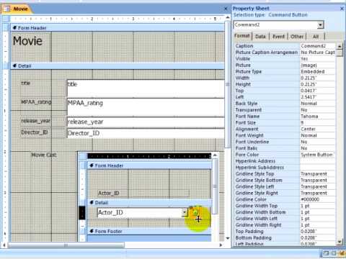Open the Data tab in Property Sheet

pos(260,37)
